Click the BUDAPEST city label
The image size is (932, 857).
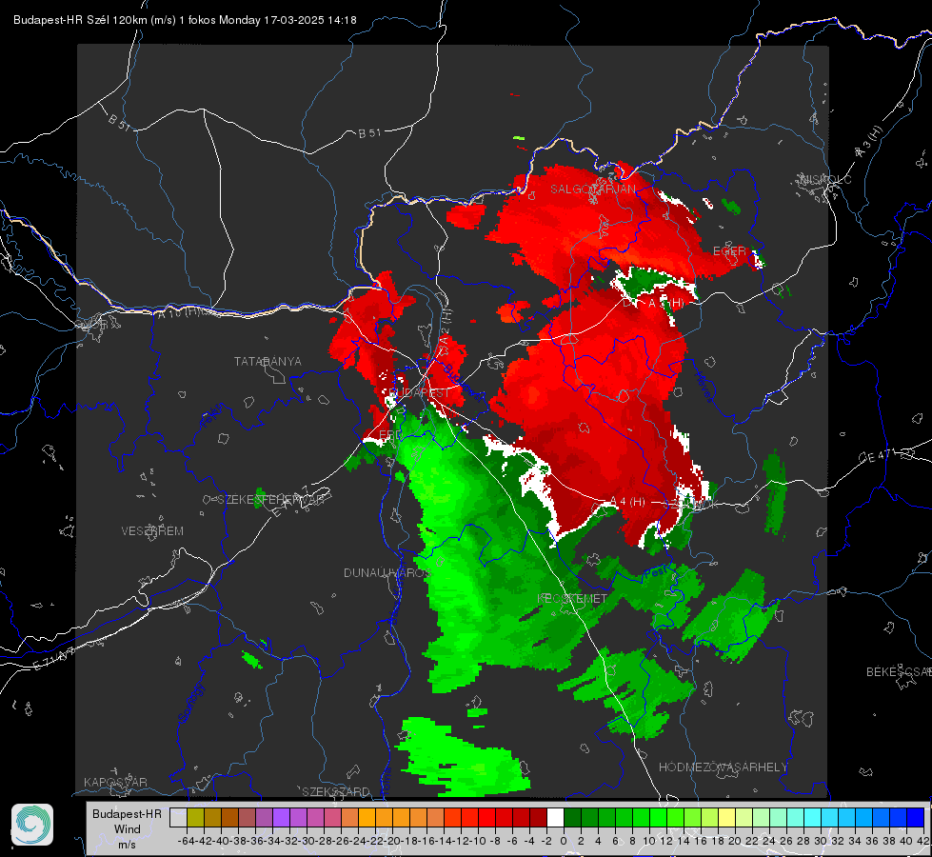point(422,393)
